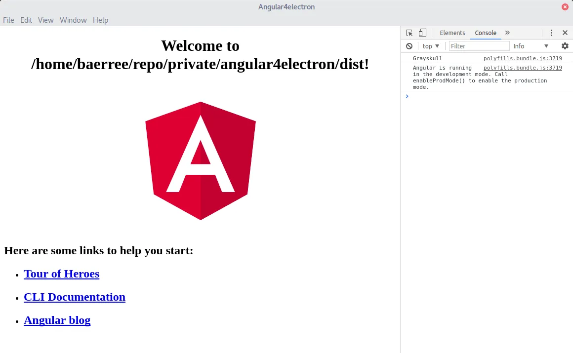Focus the console Filter input field
The height and width of the screenshot is (353, 573).
477,46
